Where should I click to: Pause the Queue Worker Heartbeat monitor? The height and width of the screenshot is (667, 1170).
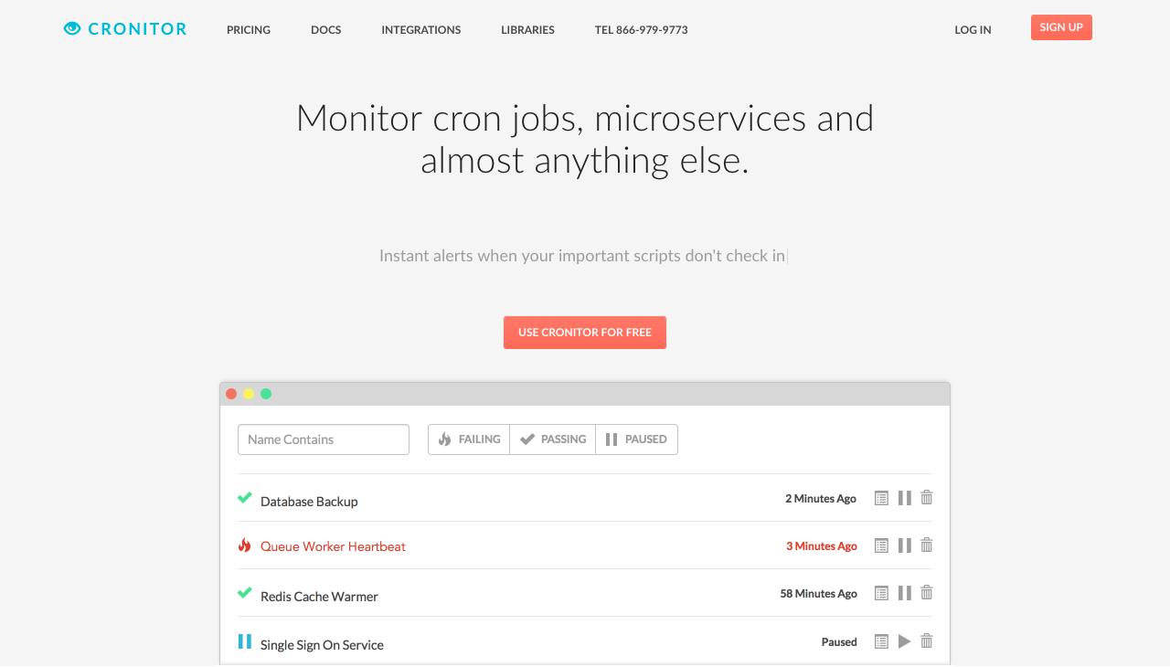coord(905,545)
